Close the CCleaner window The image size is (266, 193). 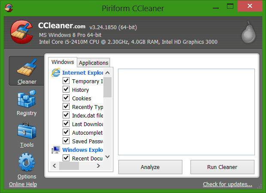click(x=250, y=6)
